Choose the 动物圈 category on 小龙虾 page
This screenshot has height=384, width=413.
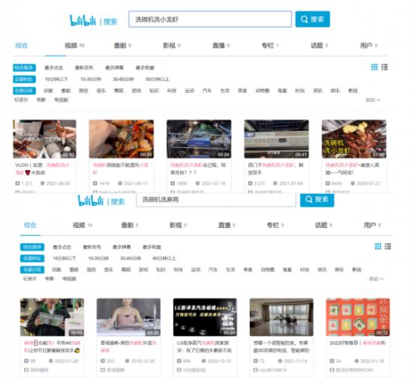262,91
